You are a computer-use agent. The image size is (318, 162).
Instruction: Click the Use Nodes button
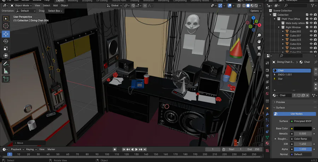coord(295,114)
